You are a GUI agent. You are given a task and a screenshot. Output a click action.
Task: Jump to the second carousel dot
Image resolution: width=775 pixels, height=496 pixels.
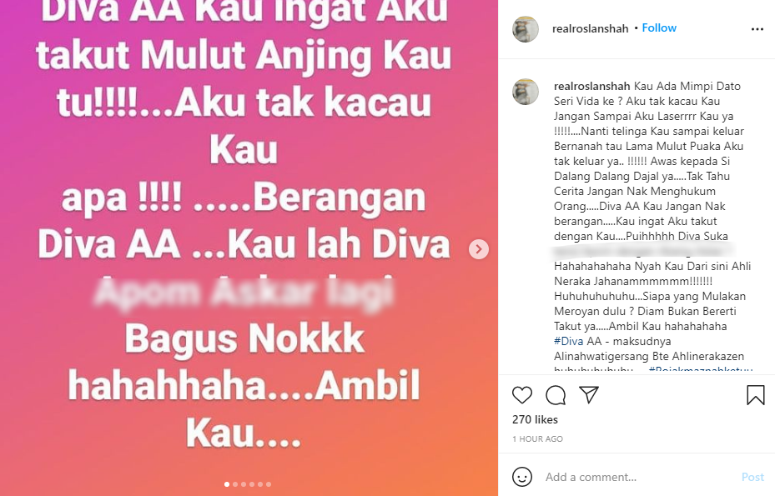click(x=235, y=484)
